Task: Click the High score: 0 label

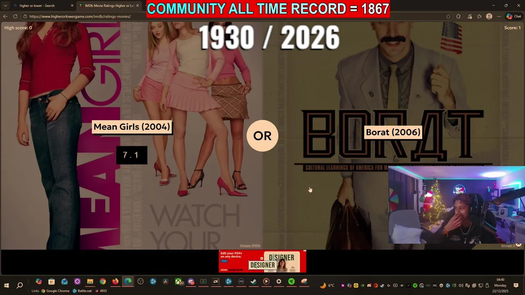Action: (x=18, y=28)
